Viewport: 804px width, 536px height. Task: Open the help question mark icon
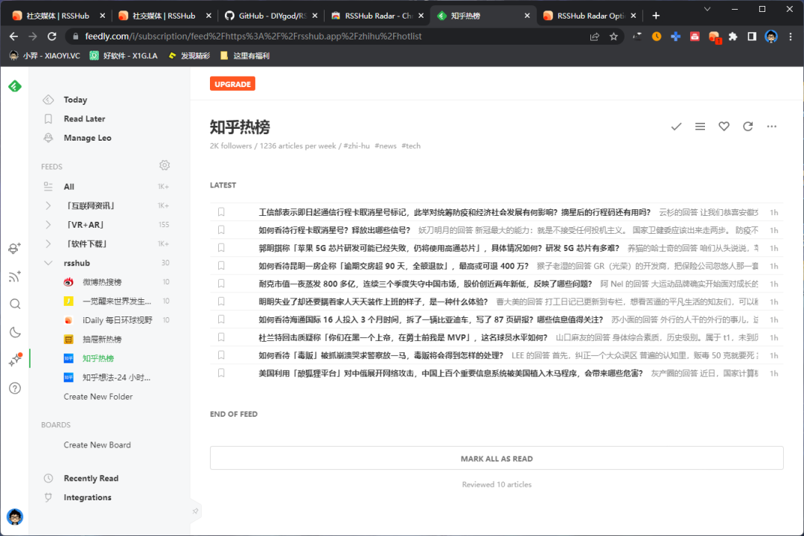point(14,388)
